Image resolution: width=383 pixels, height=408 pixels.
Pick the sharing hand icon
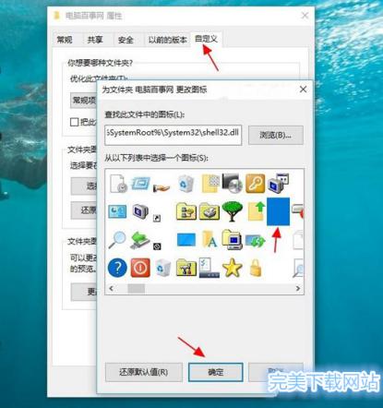pos(162,187)
